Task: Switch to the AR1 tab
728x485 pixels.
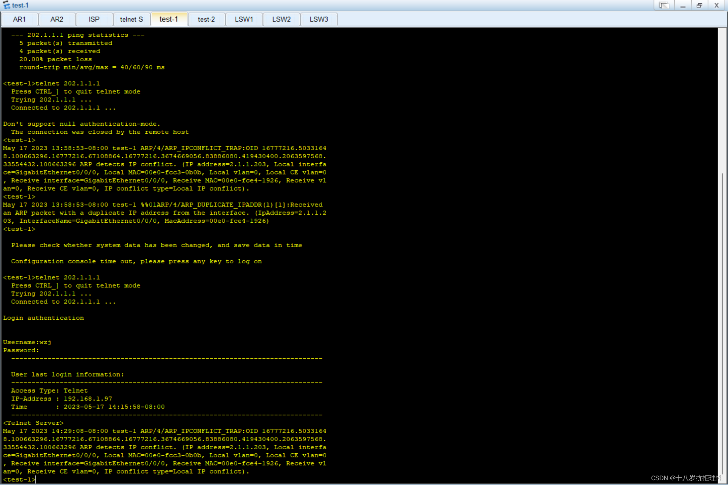Action: (19, 19)
